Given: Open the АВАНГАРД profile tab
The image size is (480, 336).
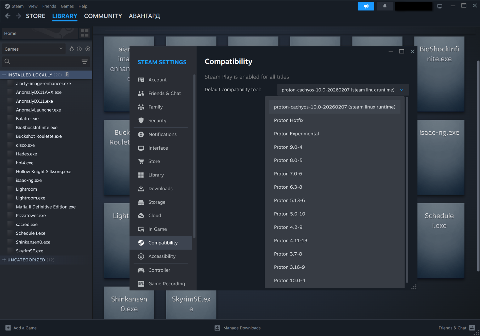Looking at the screenshot, I should (144, 16).
